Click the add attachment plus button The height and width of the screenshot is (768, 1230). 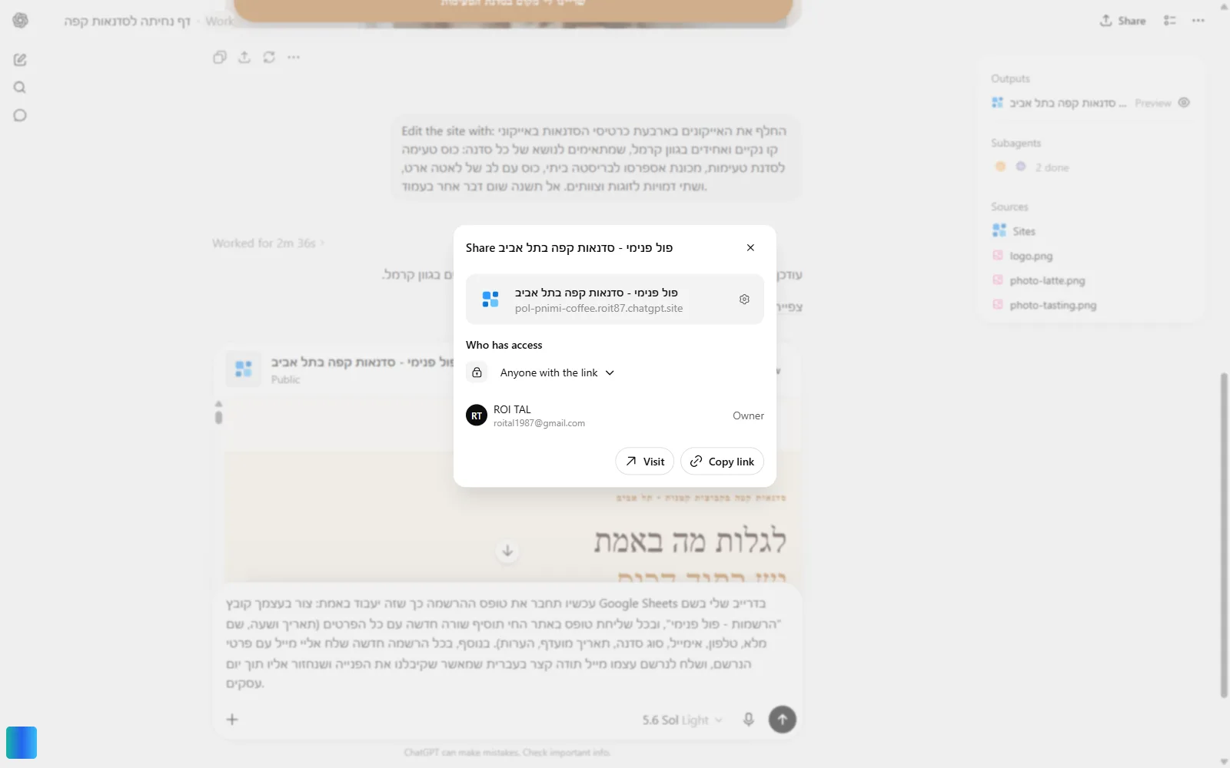click(x=232, y=720)
